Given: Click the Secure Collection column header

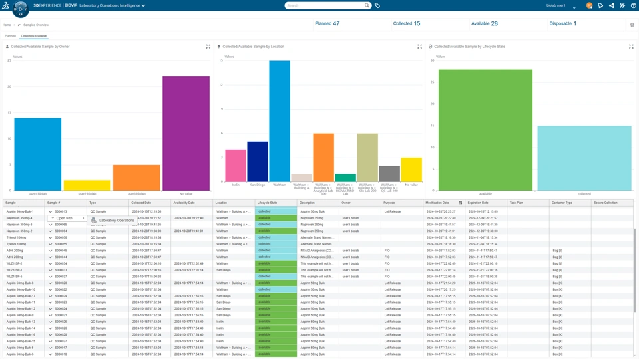Looking at the screenshot, I should [x=605, y=203].
